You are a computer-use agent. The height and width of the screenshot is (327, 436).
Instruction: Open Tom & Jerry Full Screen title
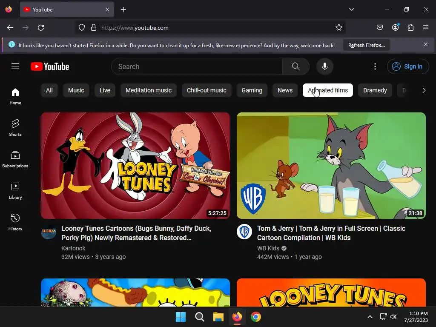click(331, 233)
